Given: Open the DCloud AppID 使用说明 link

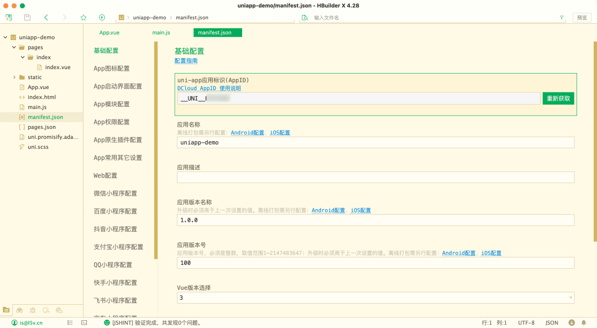Looking at the screenshot, I should tap(209, 88).
